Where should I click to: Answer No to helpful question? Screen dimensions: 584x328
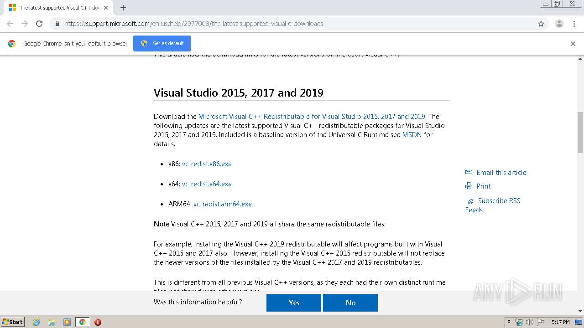click(x=350, y=303)
